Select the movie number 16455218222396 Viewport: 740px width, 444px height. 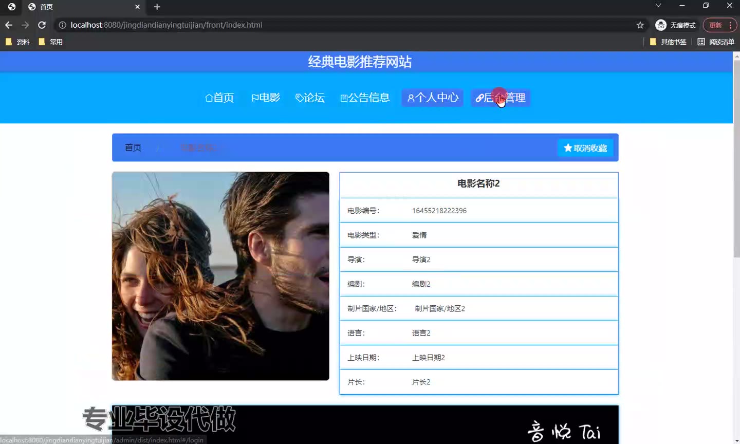439,211
